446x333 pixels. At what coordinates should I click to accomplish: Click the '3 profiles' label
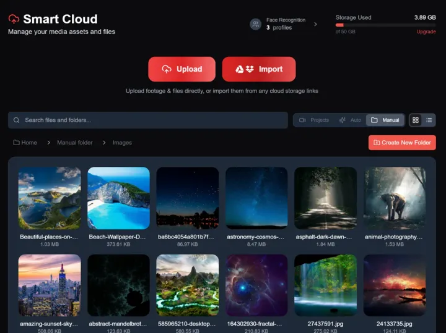point(279,28)
